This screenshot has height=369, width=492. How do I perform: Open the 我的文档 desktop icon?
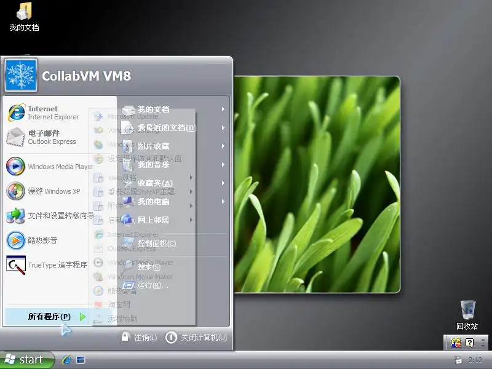[24, 17]
